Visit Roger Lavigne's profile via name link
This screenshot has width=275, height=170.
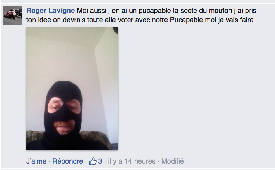pyautogui.click(x=51, y=11)
